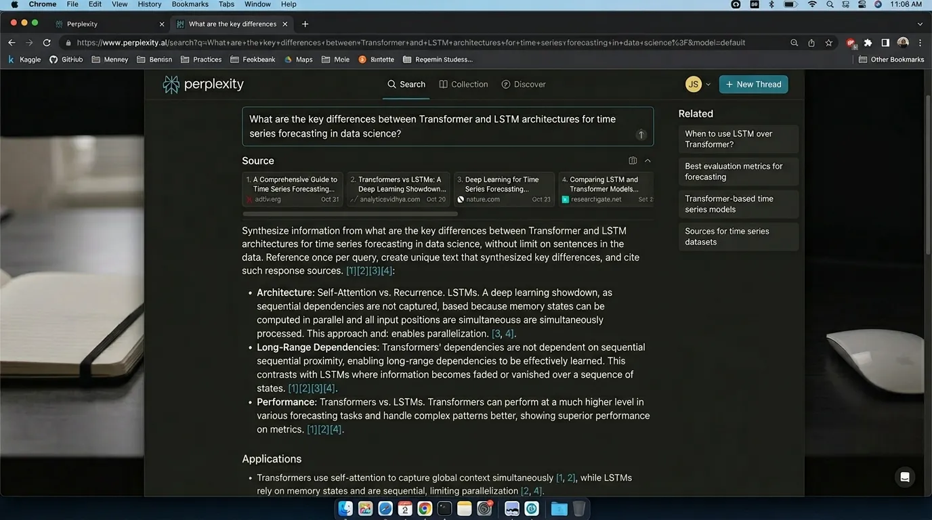Open researchgate Comparing LSTM source card
This screenshot has height=520, width=932.
pos(606,189)
